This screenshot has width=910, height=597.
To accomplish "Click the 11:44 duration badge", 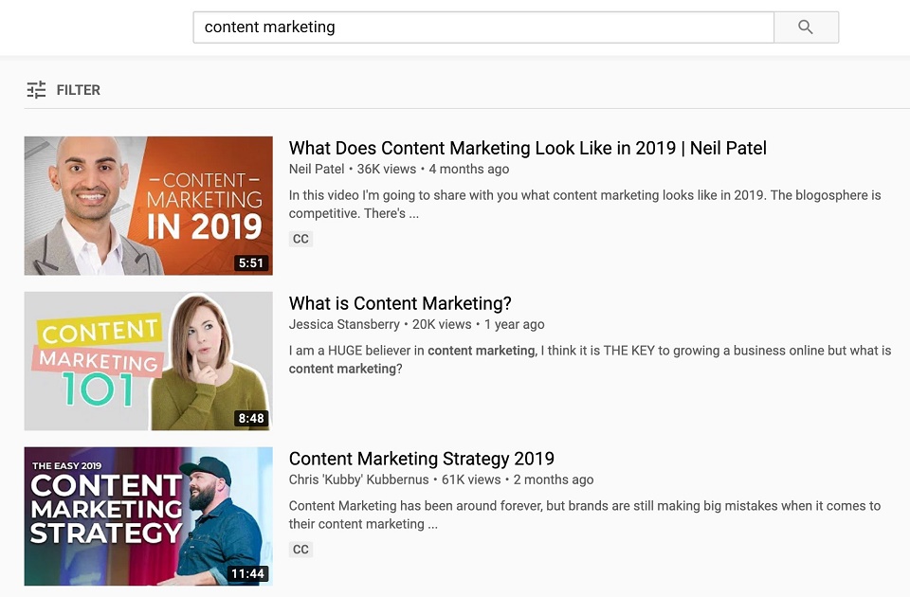I will pos(247,574).
